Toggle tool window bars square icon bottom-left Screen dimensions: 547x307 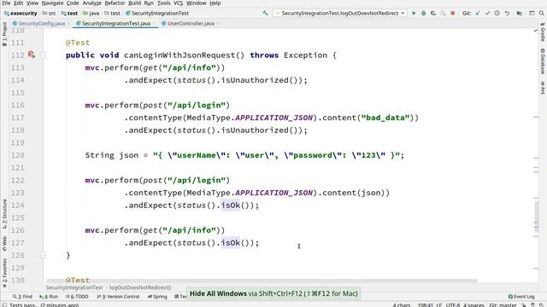pyautogui.click(x=4, y=304)
